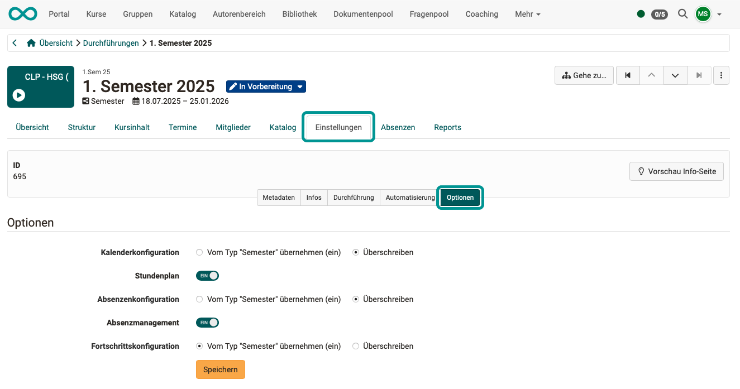Image resolution: width=740 pixels, height=389 pixels.
Task: Select Überschreiben for Fortschrittskonfiguration
Action: pos(356,345)
